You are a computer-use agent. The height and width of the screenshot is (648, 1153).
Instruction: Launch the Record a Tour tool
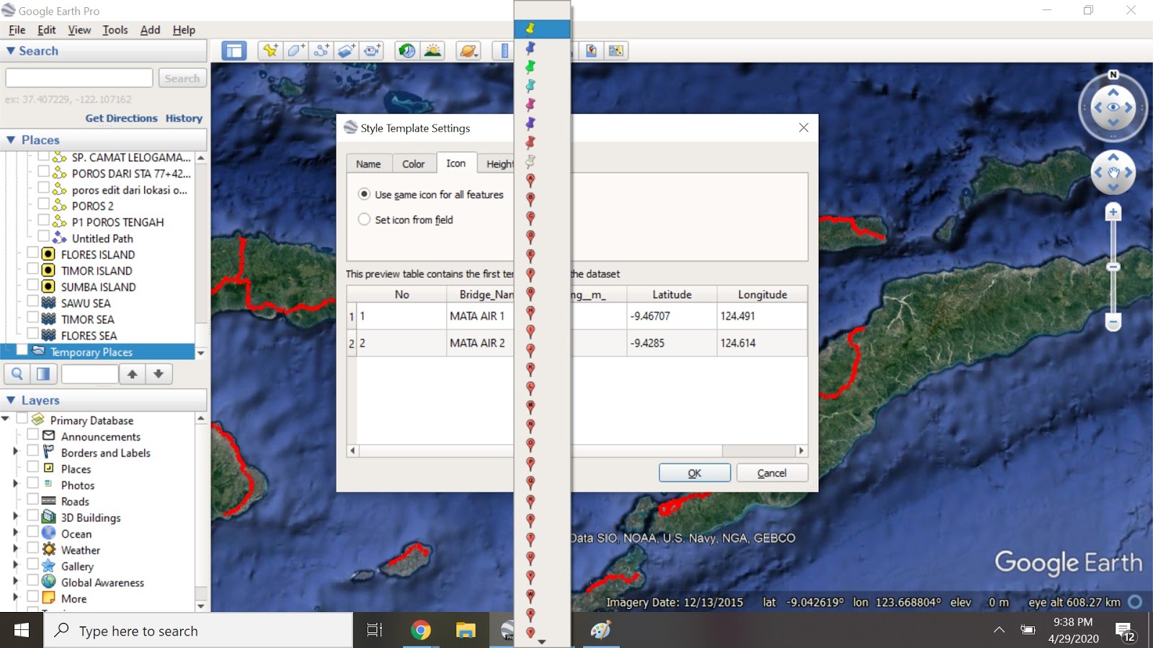click(x=371, y=50)
